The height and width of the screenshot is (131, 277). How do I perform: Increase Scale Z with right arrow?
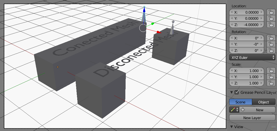click(262, 83)
